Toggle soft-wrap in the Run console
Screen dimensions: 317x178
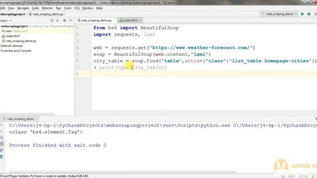pyautogui.click(x=1, y=137)
